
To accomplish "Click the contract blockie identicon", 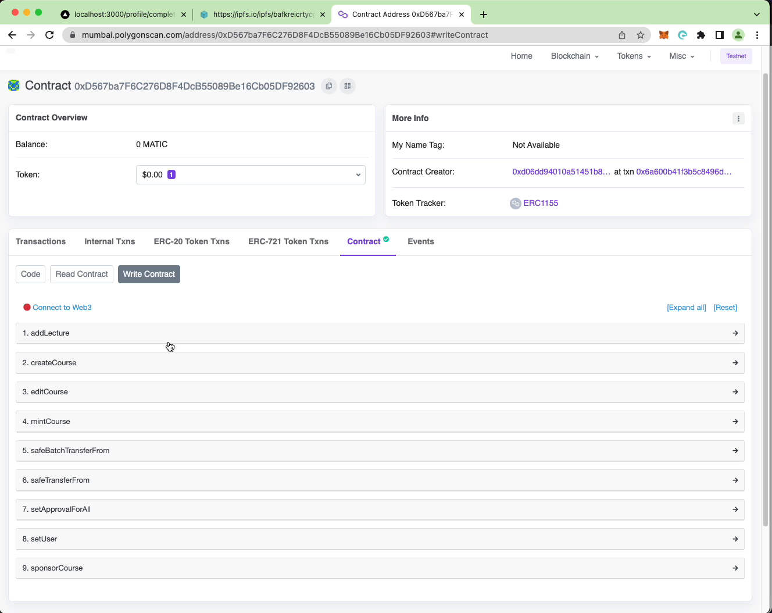I will [14, 85].
